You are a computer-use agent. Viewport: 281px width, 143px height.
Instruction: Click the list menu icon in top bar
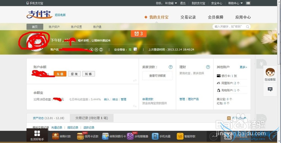[248, 3]
